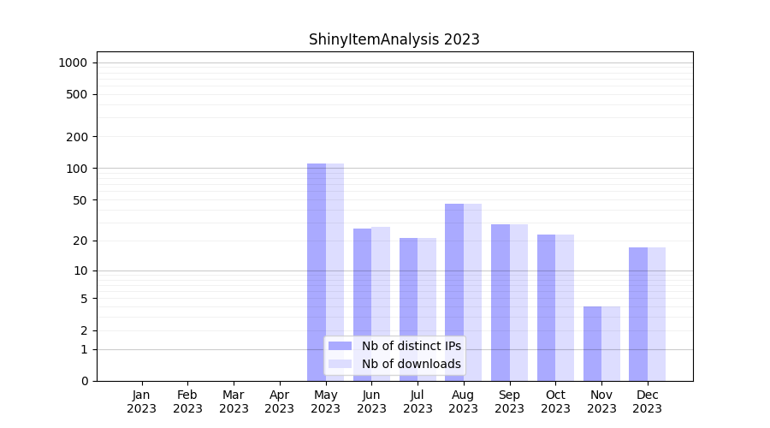Click the lighter Jun 2023 downloads bar top
Image resolution: width=770 pixels, height=428 pixels.
pyautogui.click(x=381, y=229)
